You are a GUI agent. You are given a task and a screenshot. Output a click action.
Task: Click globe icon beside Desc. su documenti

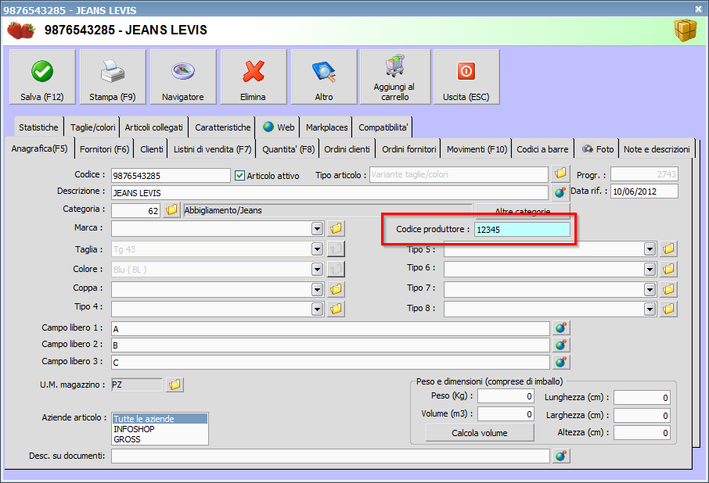click(560, 456)
